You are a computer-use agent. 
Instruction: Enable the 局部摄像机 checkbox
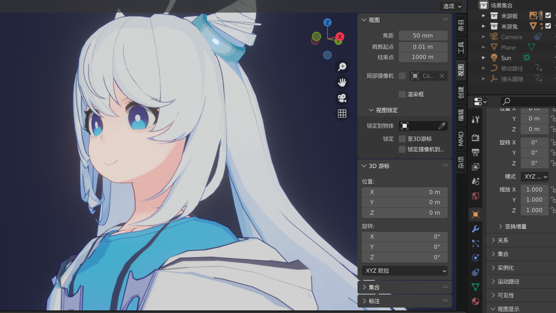tap(402, 76)
